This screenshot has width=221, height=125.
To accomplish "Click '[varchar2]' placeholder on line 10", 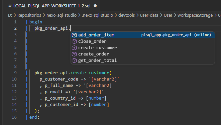I will tap(104, 79).
